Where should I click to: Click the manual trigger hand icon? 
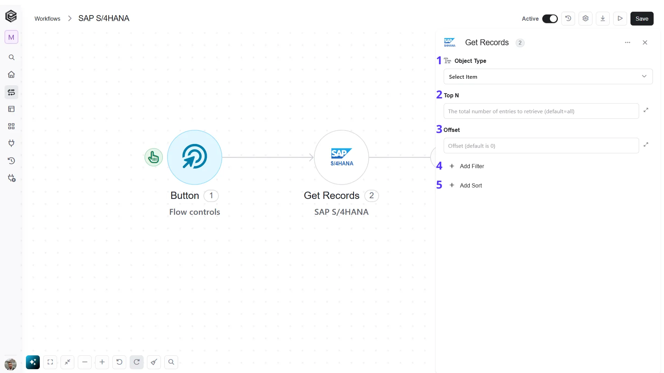[154, 157]
